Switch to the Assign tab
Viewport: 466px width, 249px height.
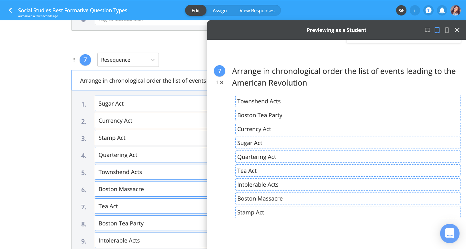pos(219,10)
